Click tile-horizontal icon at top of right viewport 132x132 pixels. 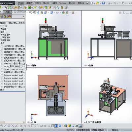pos(120,13)
